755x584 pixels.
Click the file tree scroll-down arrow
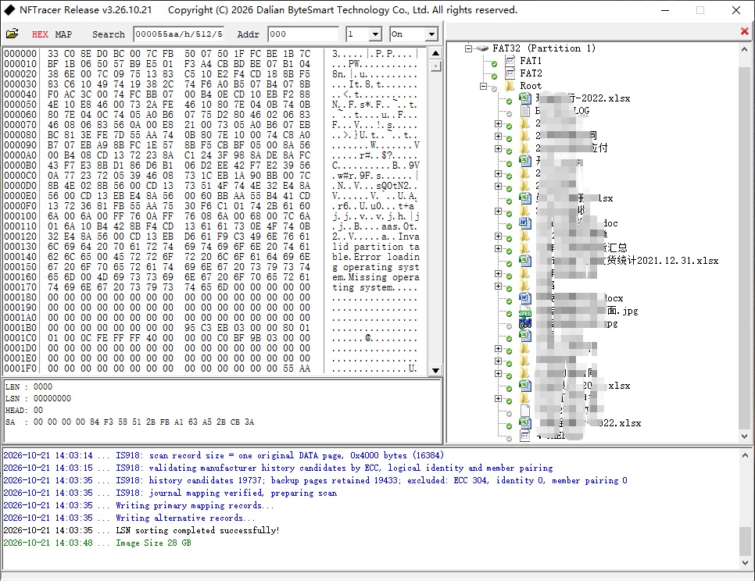(744, 436)
